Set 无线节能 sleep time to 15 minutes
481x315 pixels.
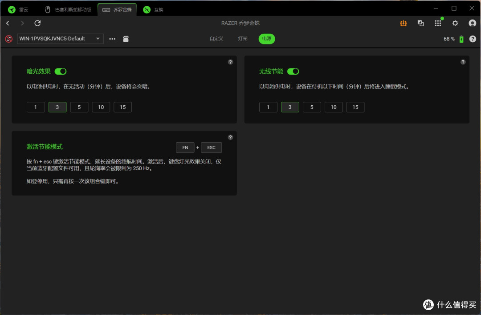355,107
